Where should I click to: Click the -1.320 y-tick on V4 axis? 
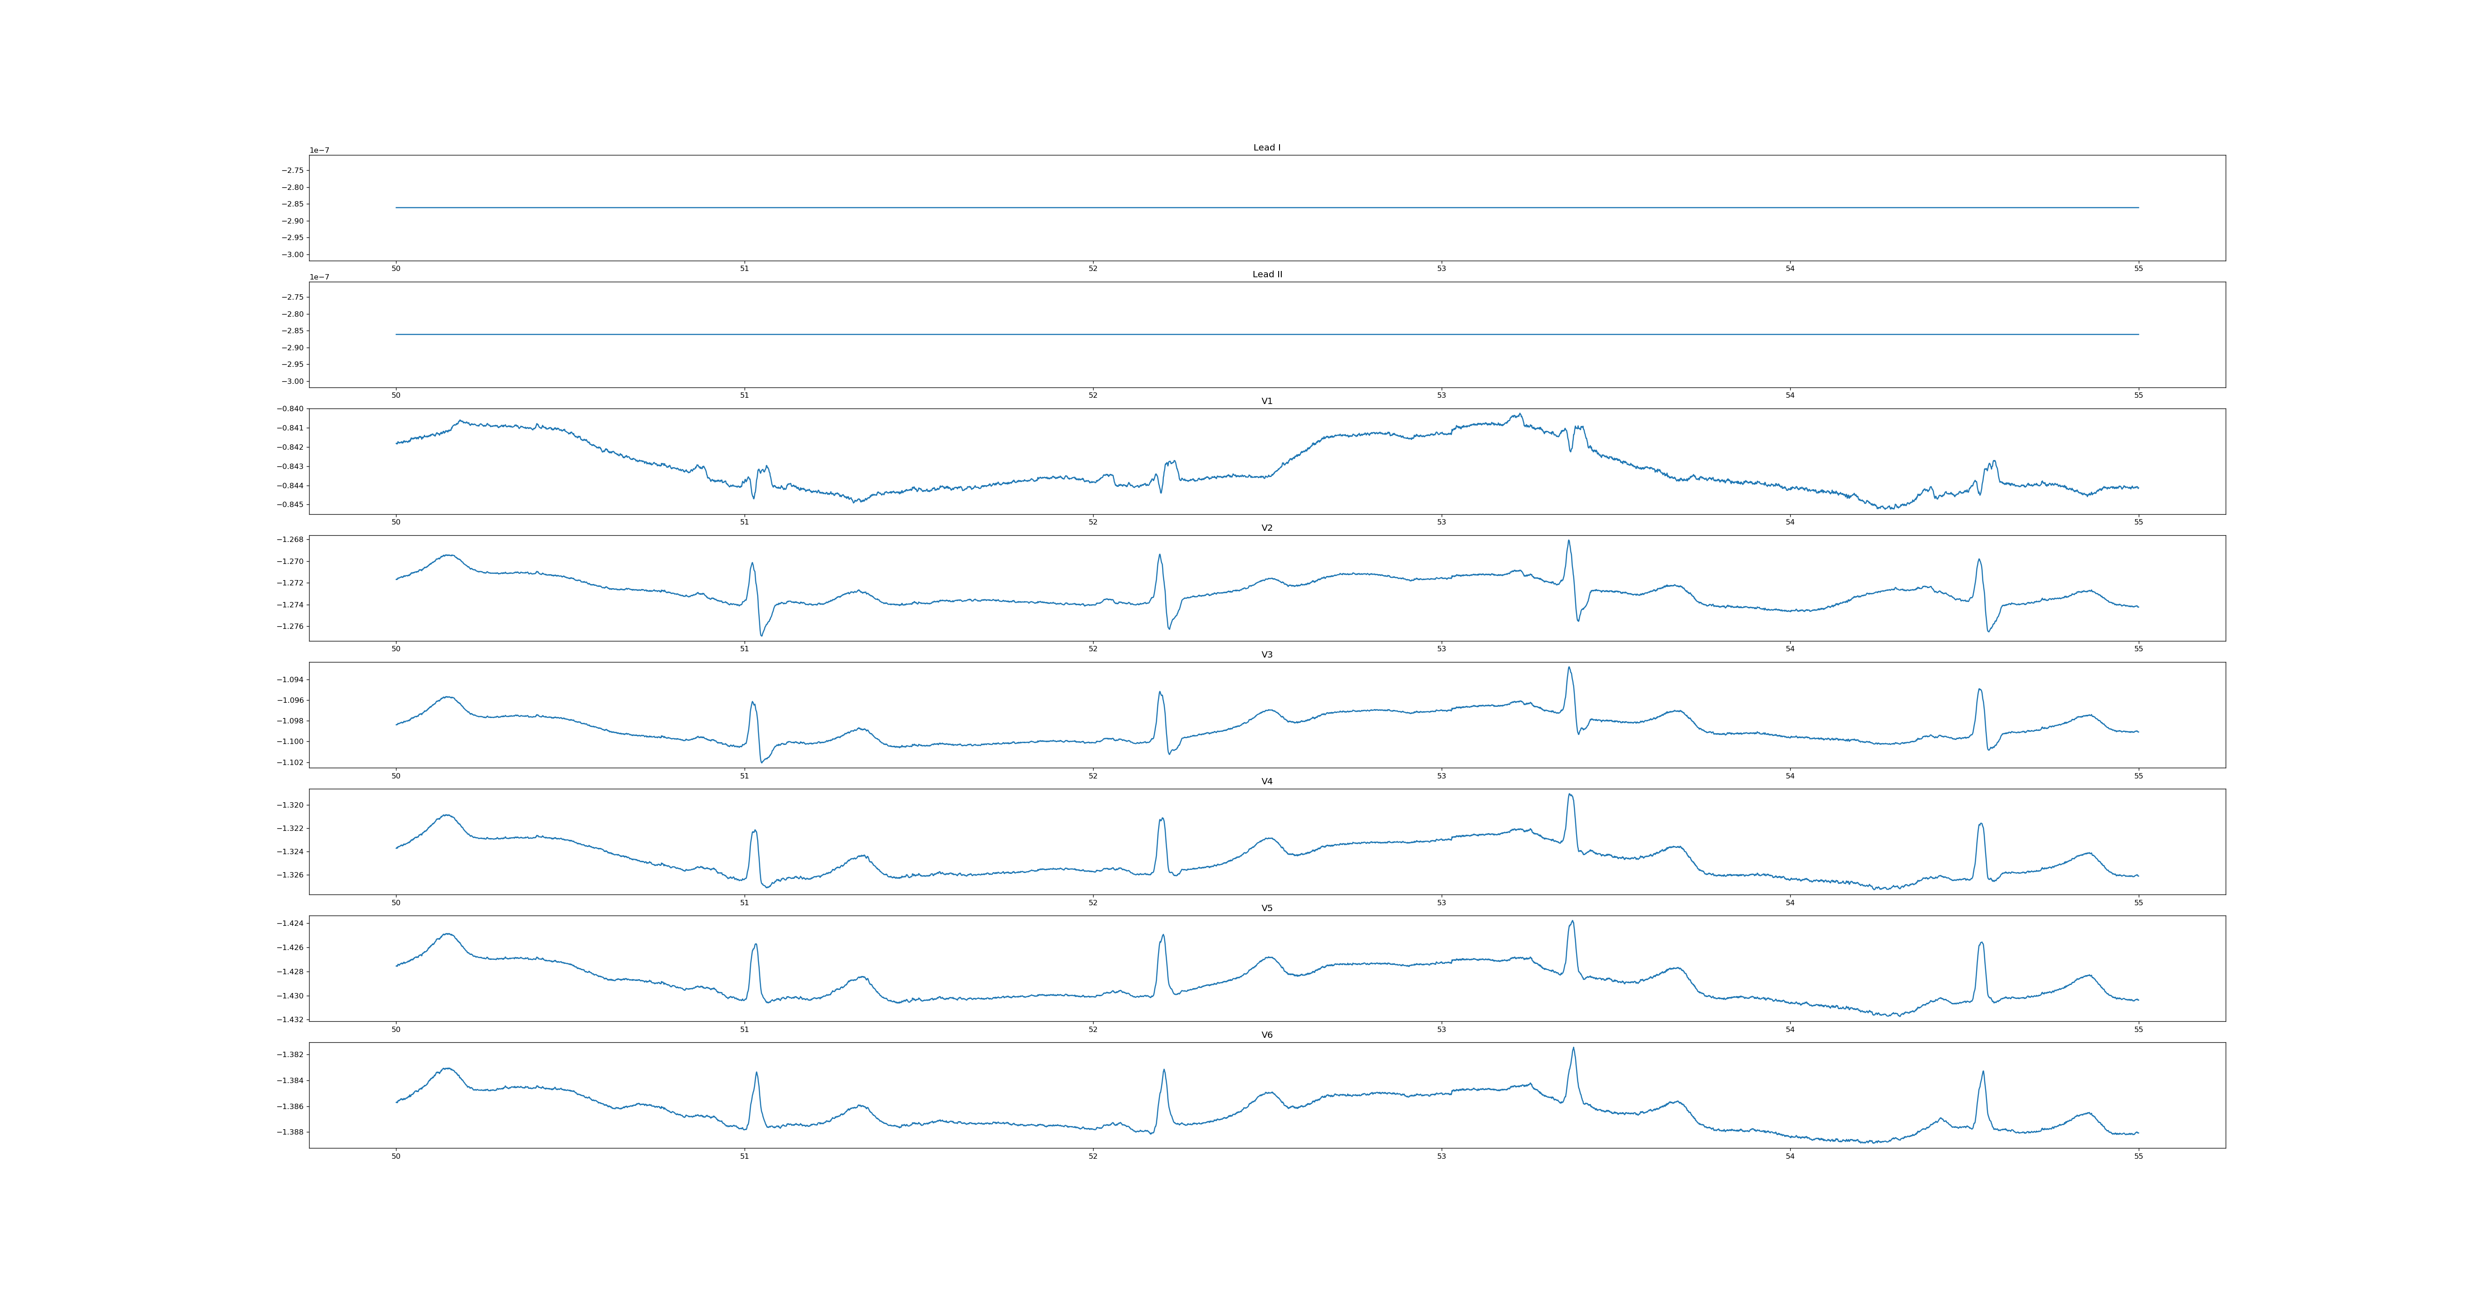click(x=290, y=805)
